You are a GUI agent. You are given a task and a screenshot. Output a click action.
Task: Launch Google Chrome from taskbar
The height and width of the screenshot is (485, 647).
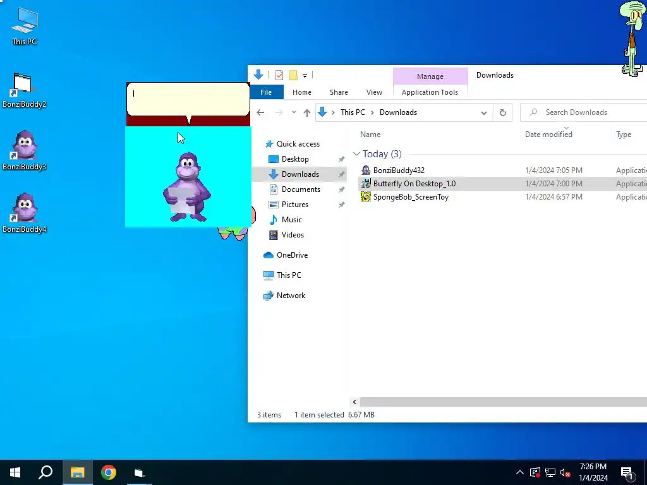[x=109, y=472]
